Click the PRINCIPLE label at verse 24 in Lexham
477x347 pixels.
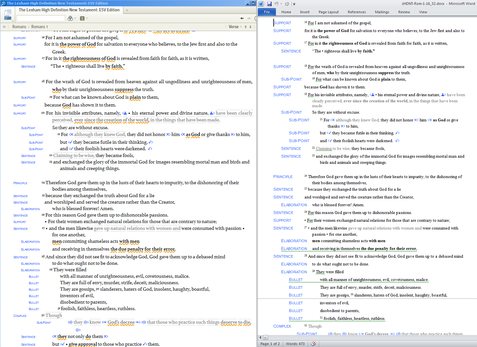20,183
